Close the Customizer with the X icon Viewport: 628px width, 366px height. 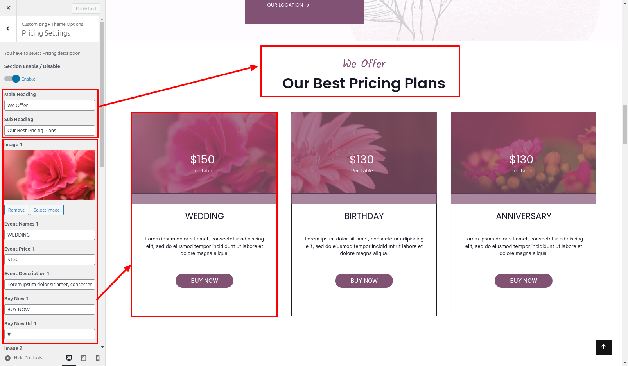pyautogui.click(x=8, y=8)
